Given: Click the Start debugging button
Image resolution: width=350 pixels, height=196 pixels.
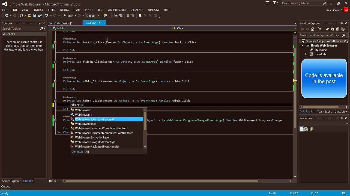Looking at the screenshot, I should click(68, 16).
